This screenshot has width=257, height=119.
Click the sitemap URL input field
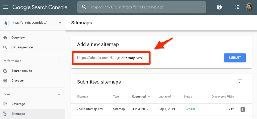click(x=170, y=58)
